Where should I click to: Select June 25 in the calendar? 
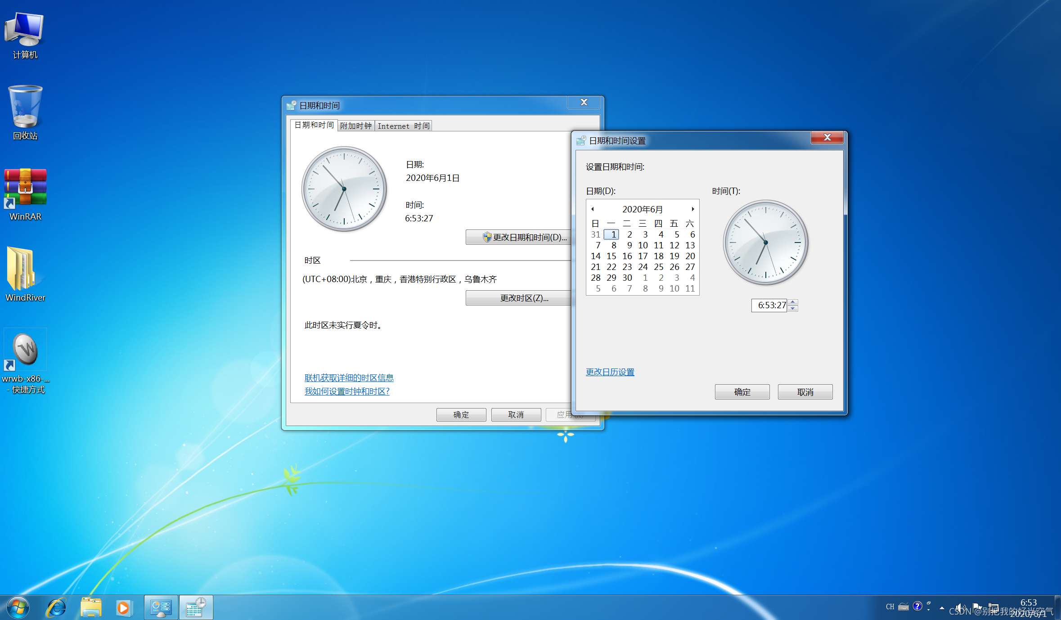click(659, 267)
